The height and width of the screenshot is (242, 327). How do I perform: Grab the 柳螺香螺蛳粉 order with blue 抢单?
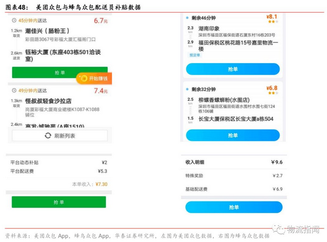(x=233, y=136)
